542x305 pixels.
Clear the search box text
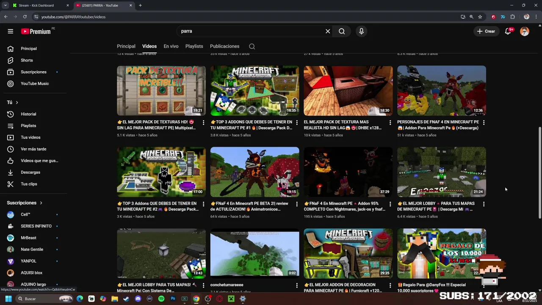point(328,31)
